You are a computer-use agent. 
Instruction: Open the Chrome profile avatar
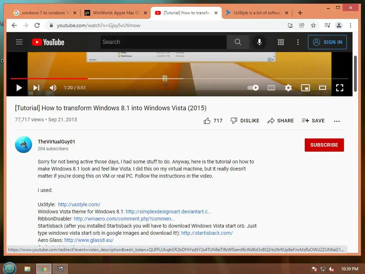(339, 25)
